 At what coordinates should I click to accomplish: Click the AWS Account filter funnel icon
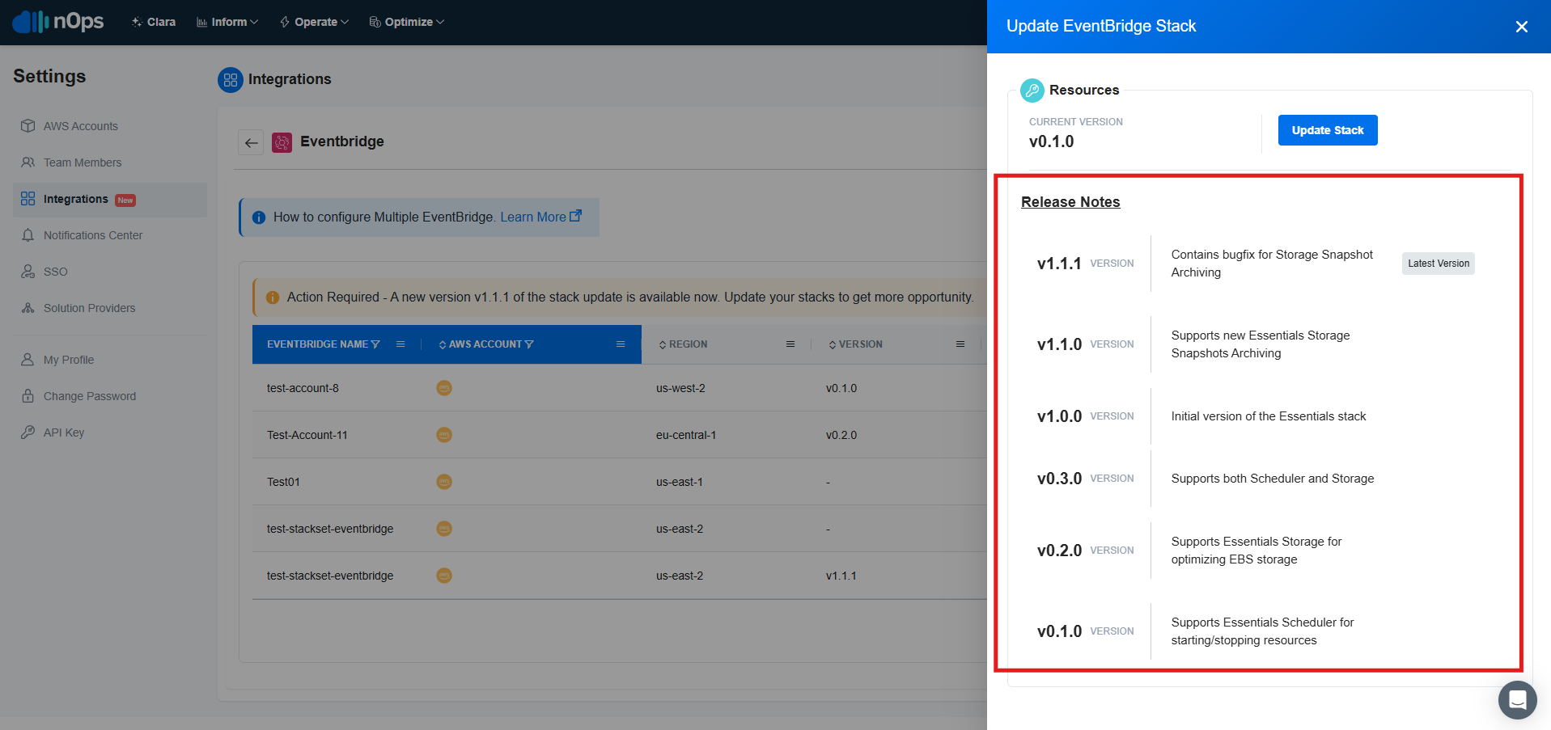pos(529,344)
